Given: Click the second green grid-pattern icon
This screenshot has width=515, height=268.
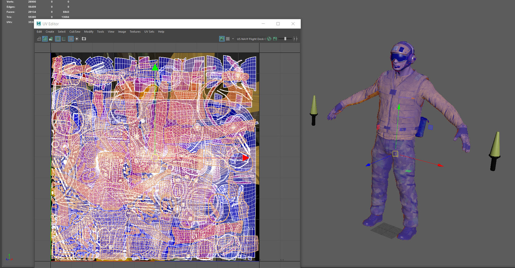Looking at the screenshot, I should click(64, 39).
